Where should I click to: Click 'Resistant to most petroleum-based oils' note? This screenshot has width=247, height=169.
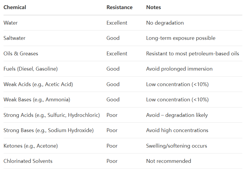192,54
